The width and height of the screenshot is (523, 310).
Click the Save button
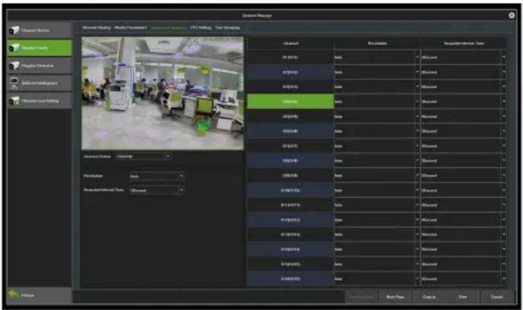tap(462, 296)
